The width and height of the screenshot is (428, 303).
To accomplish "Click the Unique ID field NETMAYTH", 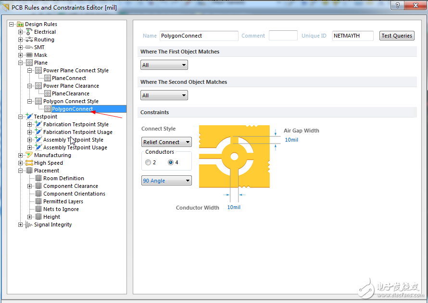I will tap(352, 36).
